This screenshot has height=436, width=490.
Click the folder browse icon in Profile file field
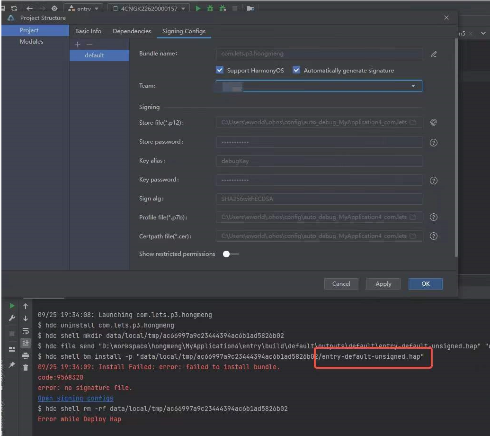coord(413,217)
